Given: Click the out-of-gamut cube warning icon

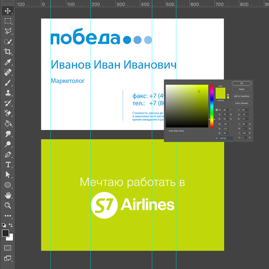Looking at the screenshot, I should pos(228,95).
